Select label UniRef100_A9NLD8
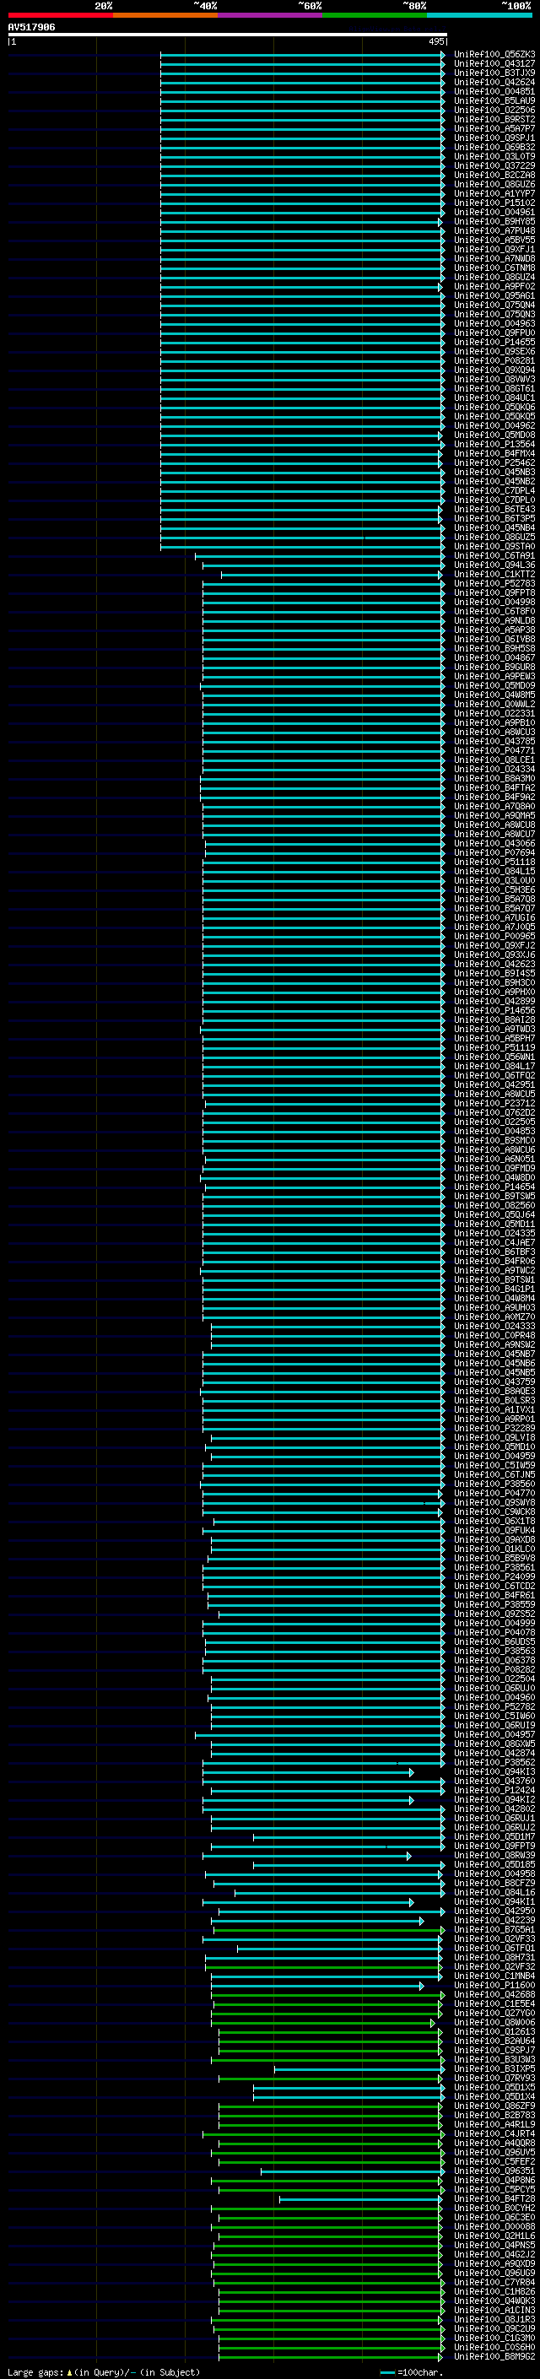 pos(494,620)
